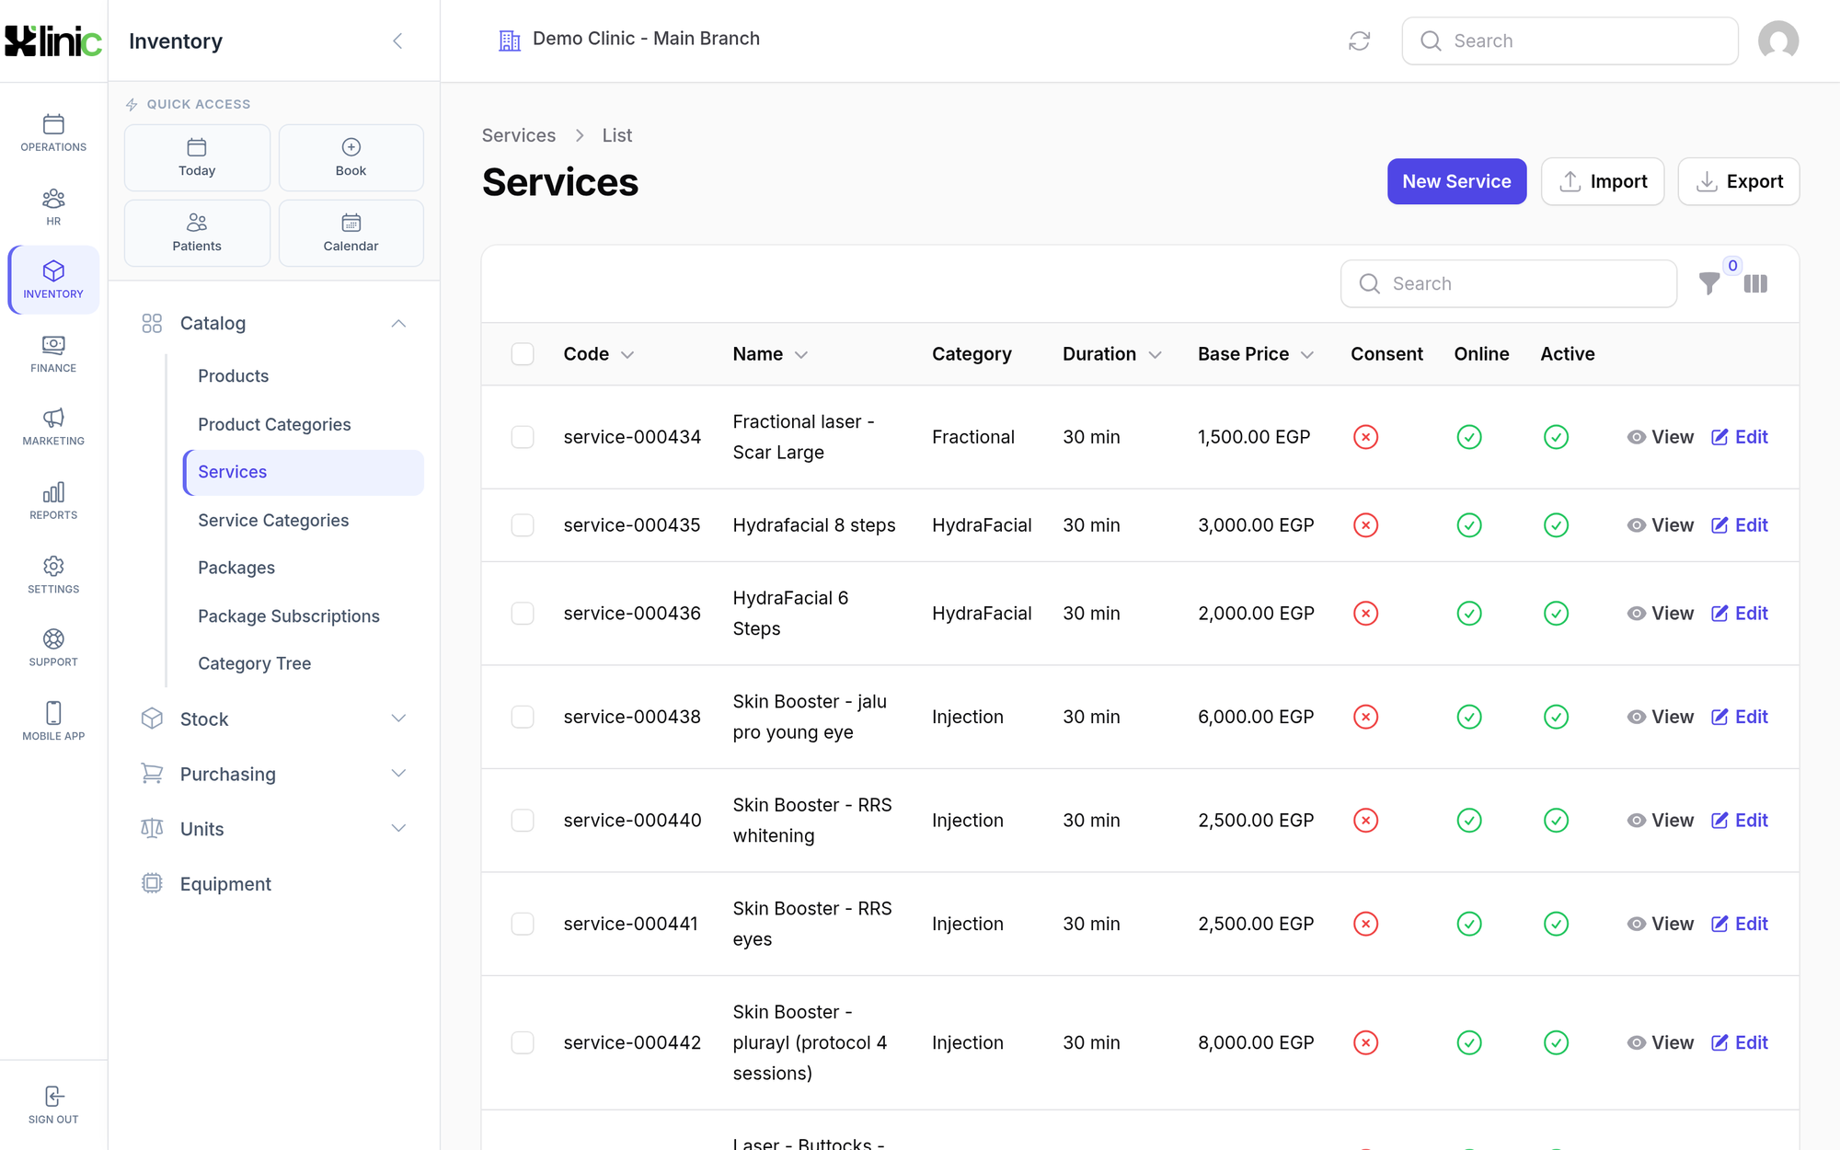Image resolution: width=1840 pixels, height=1150 pixels.
Task: Open Service Categories menu item
Action: (273, 521)
